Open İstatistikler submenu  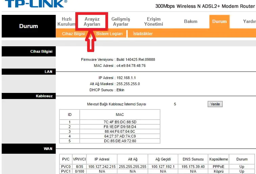143,34
